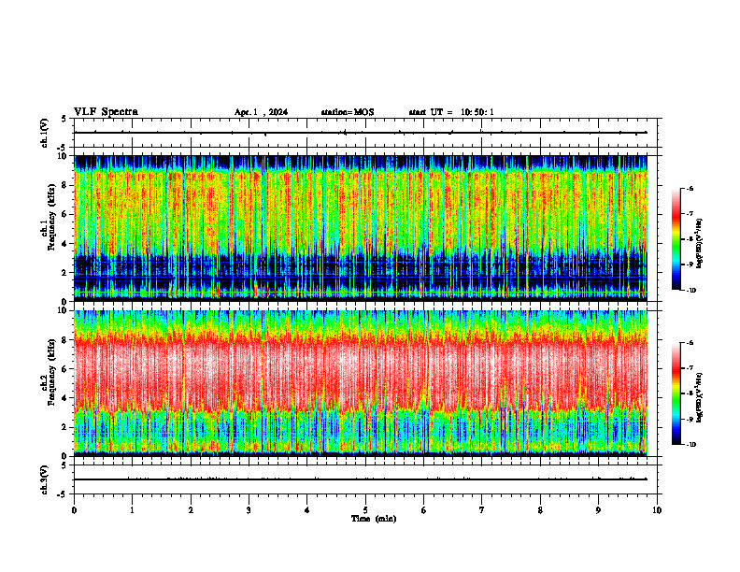Click time axis tick label '1'
Image resolution: width=740 pixels, height=572 pixels.
click(x=132, y=510)
